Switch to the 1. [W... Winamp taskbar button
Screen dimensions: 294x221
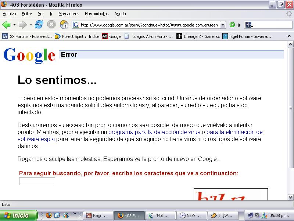tap(223, 215)
